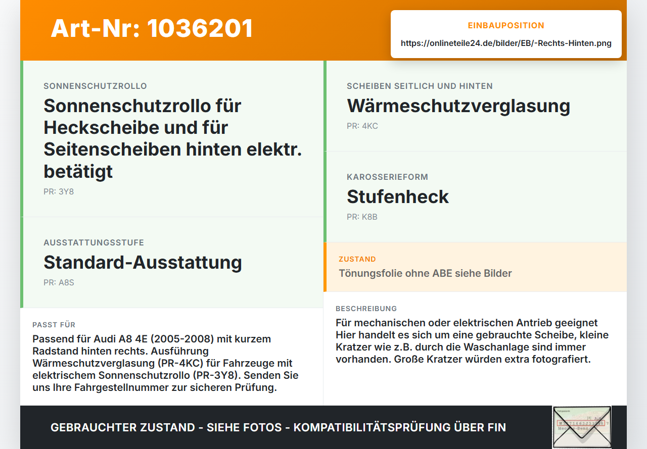This screenshot has height=449, width=647.
Task: Click the BESCHREIBUNG label
Action: click(366, 309)
